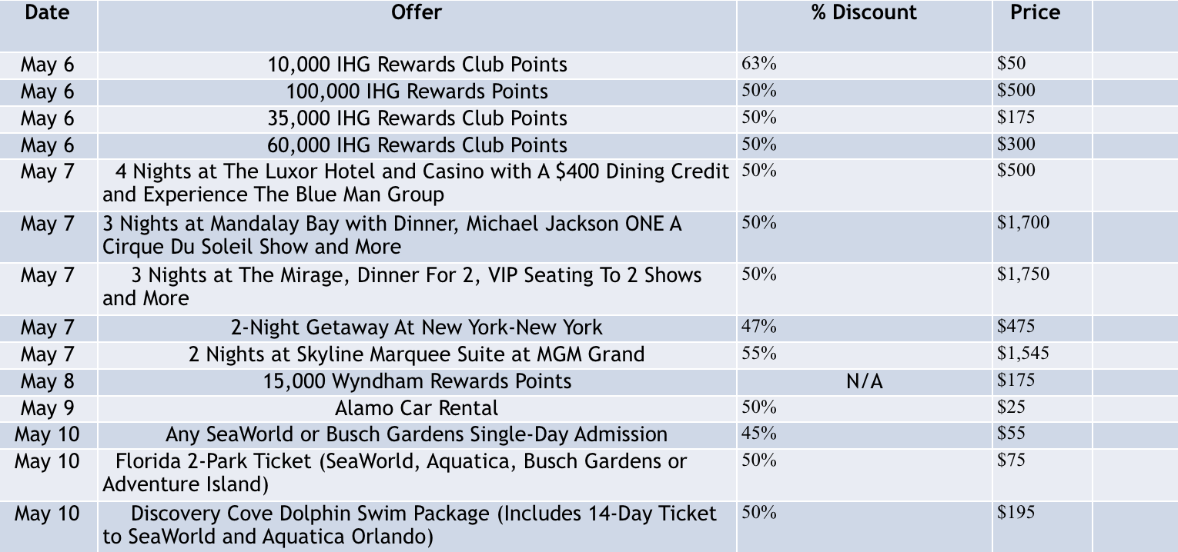Click the Price column header
Image resolution: width=1178 pixels, height=552 pixels.
pyautogui.click(x=1035, y=13)
